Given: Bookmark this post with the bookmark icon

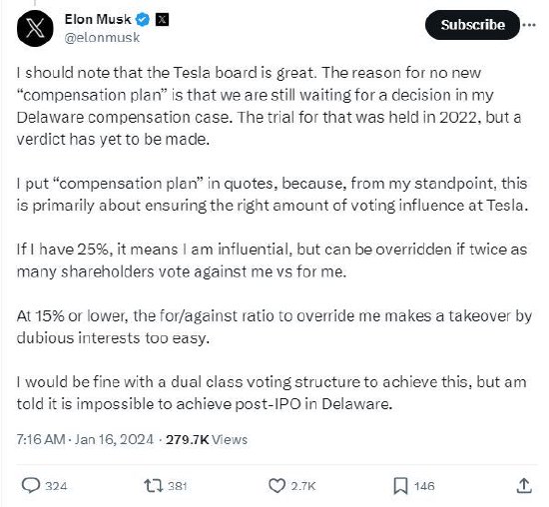Looking at the screenshot, I should tap(400, 486).
